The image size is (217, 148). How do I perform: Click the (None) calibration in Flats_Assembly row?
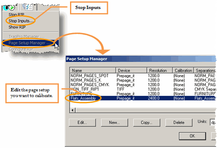tap(179, 98)
